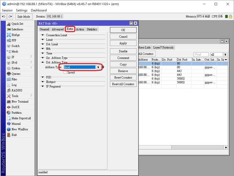Click the Reset All Counters button

(123, 84)
